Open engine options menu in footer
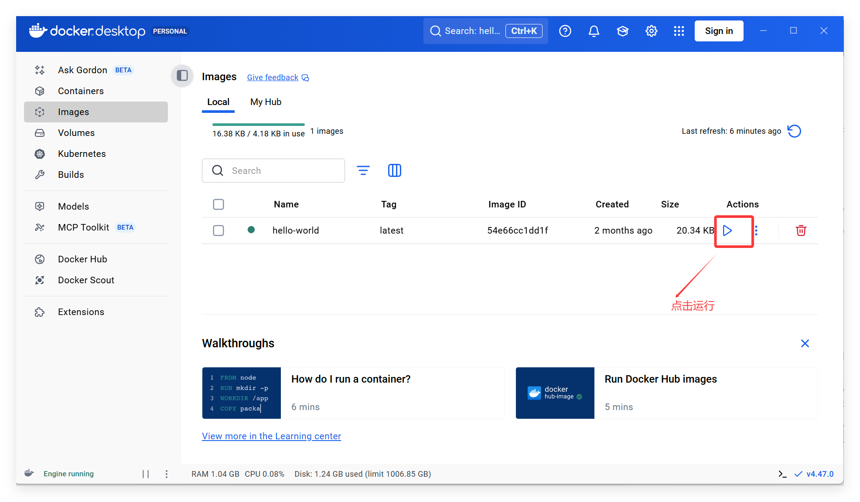 pyautogui.click(x=167, y=474)
